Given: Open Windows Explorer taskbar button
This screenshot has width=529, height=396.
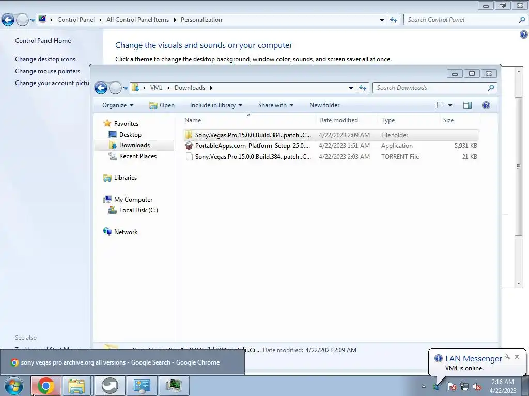Looking at the screenshot, I should (x=76, y=386).
